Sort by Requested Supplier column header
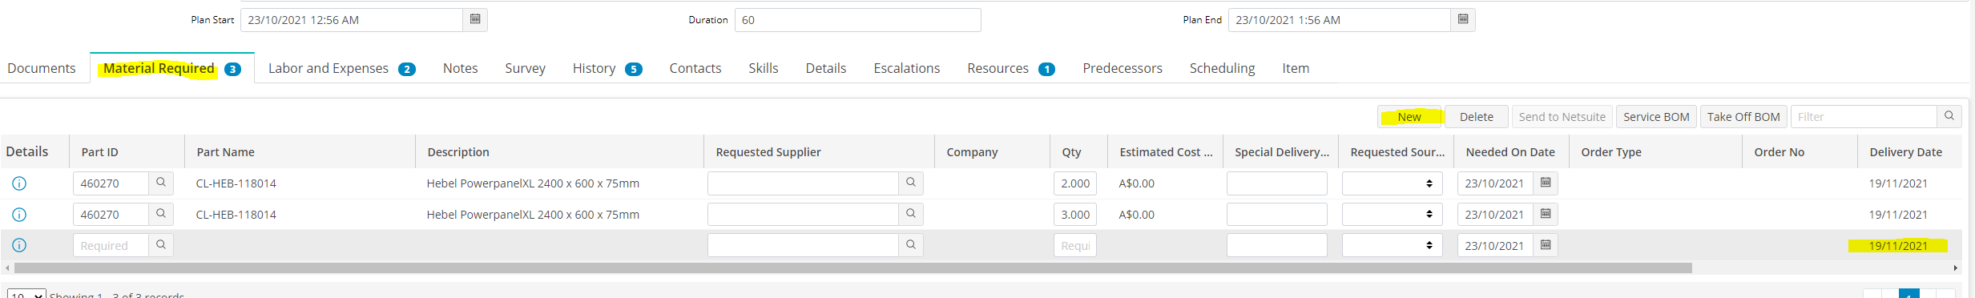This screenshot has height=298, width=1975. [768, 151]
